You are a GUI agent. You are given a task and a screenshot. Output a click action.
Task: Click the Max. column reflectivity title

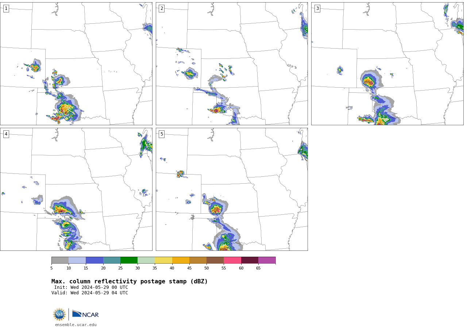tap(130, 282)
